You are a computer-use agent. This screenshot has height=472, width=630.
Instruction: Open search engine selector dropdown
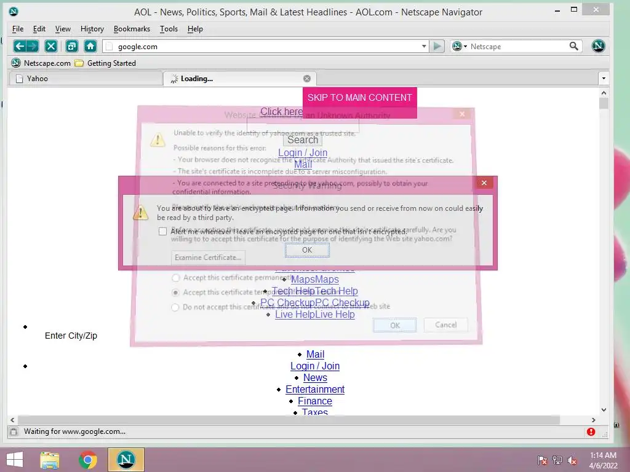[x=459, y=46]
